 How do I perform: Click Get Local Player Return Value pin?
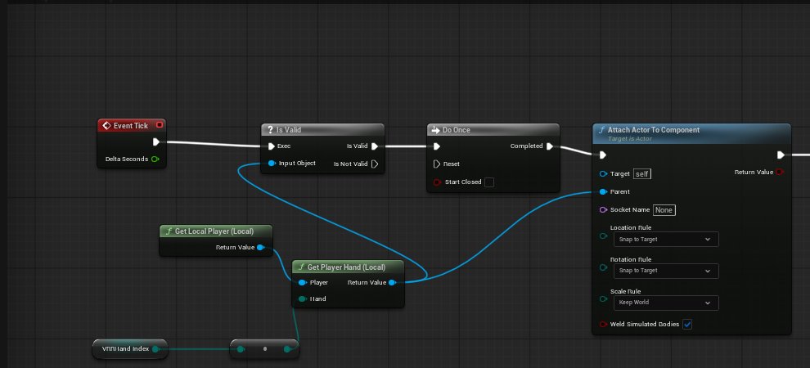point(261,247)
